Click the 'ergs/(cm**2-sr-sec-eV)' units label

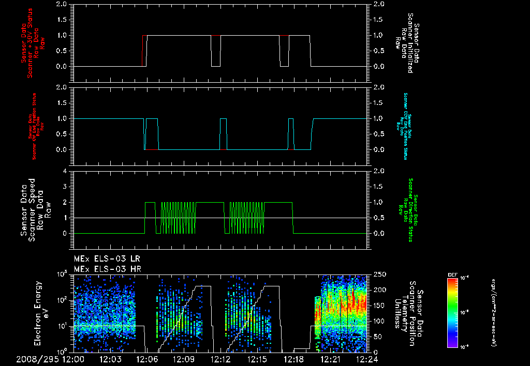pyautogui.click(x=493, y=312)
